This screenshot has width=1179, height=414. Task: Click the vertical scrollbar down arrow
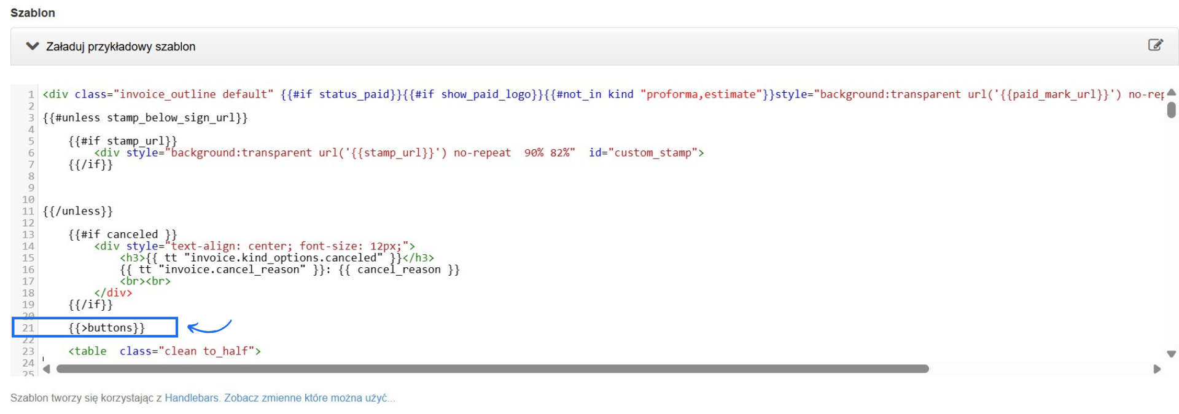(x=1171, y=354)
